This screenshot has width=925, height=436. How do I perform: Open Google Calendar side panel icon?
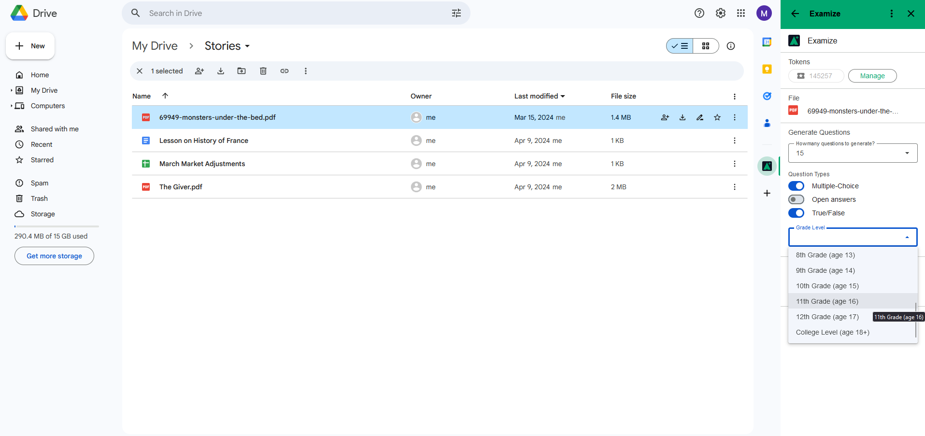767,42
